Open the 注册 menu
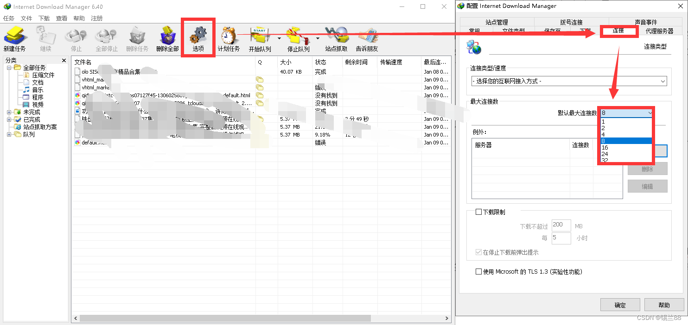Screen dimensions: 688x325 [97, 19]
